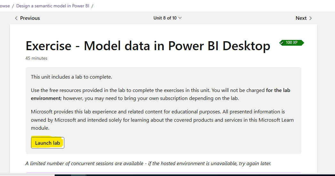Open the truncated Browse breadcrumb link
Screen dimensions: 335x176
(x=5, y=6)
